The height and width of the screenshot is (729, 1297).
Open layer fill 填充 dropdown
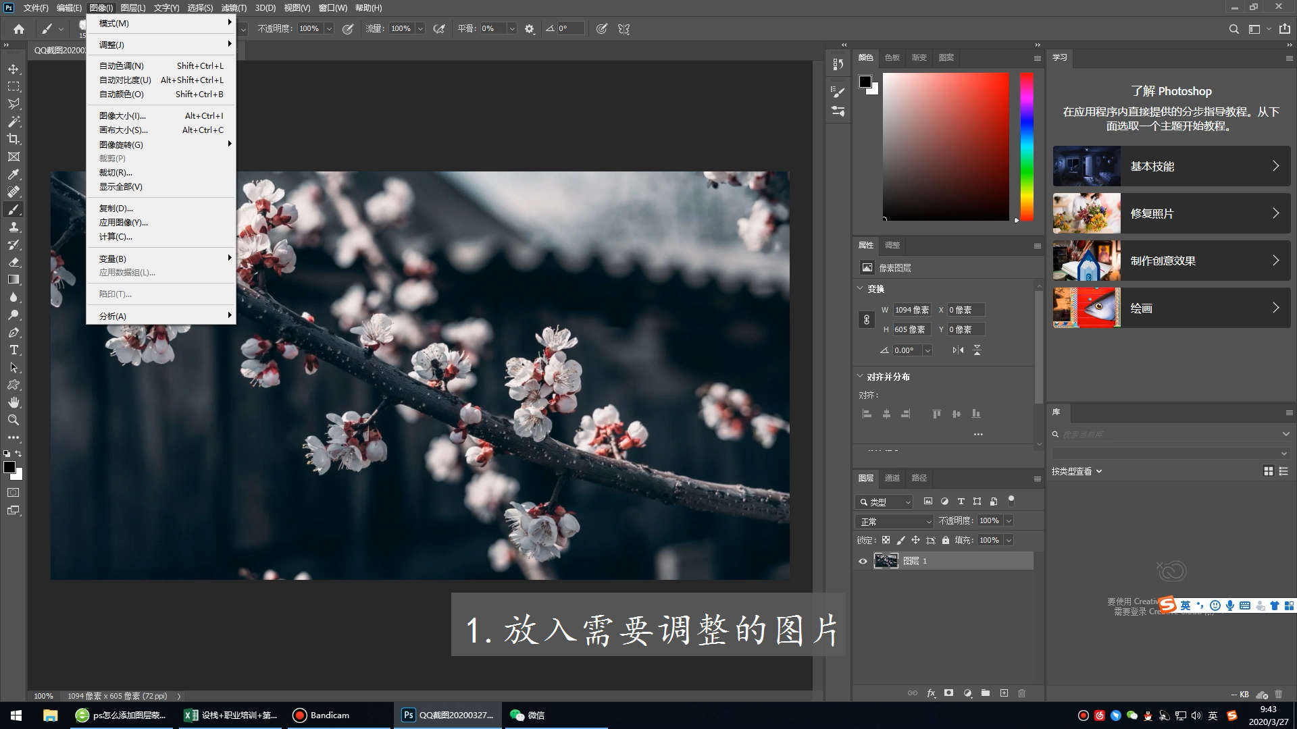pyautogui.click(x=1009, y=540)
